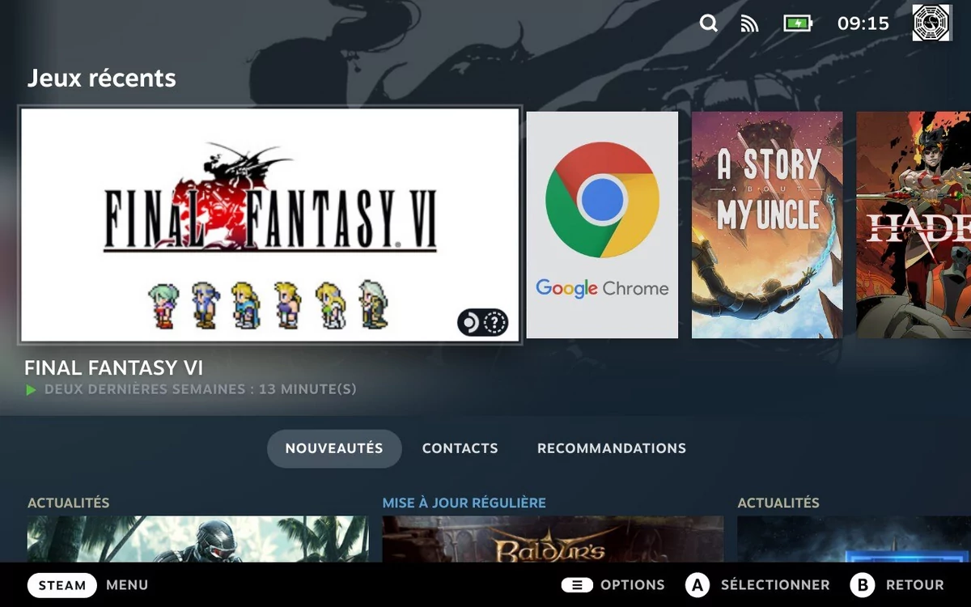Click the 09:15 clock

863,23
